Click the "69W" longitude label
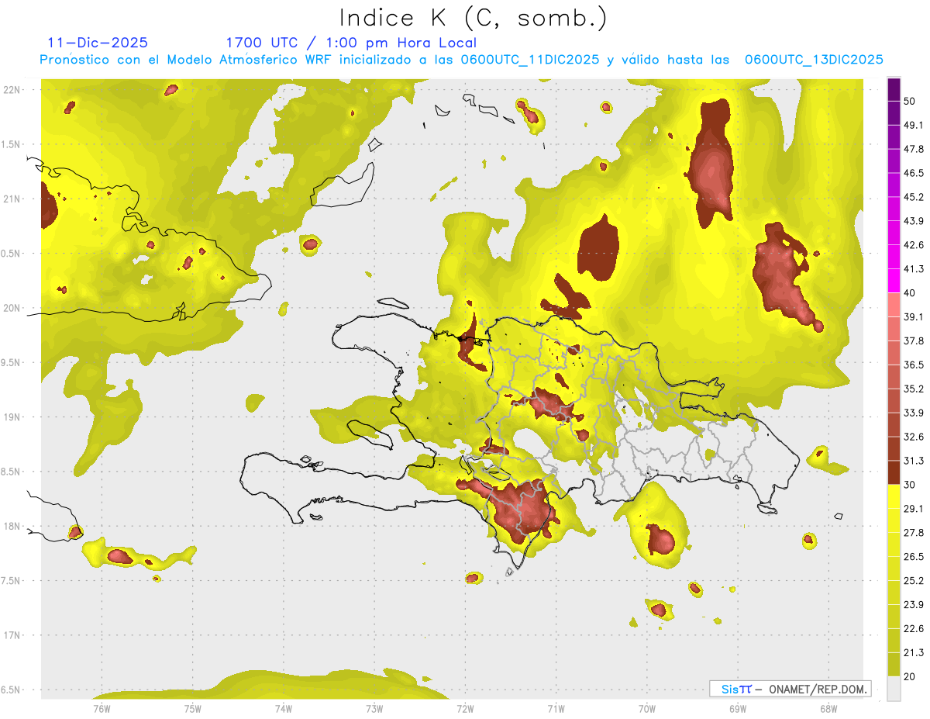The height and width of the screenshot is (719, 930). coord(737,708)
